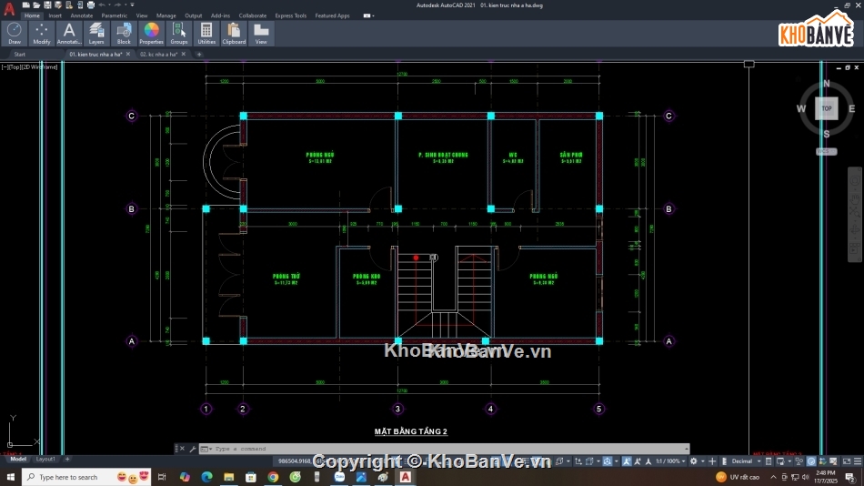The height and width of the screenshot is (486, 864).
Task: Click the Orbit icon in navigation bar
Action: pyautogui.click(x=855, y=229)
